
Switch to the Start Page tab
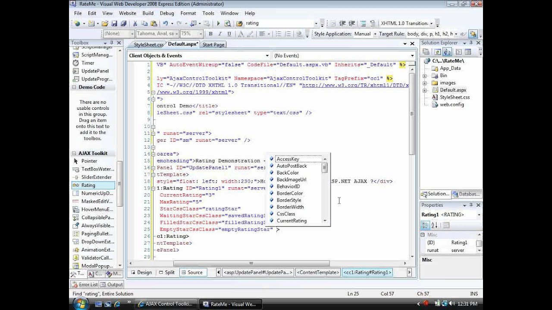pos(213,44)
